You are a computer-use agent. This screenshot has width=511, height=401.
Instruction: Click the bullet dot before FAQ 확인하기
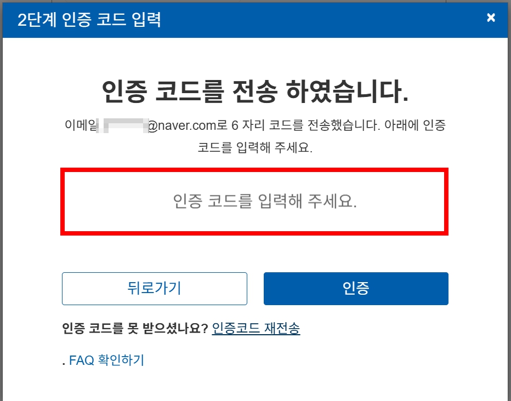(x=64, y=364)
